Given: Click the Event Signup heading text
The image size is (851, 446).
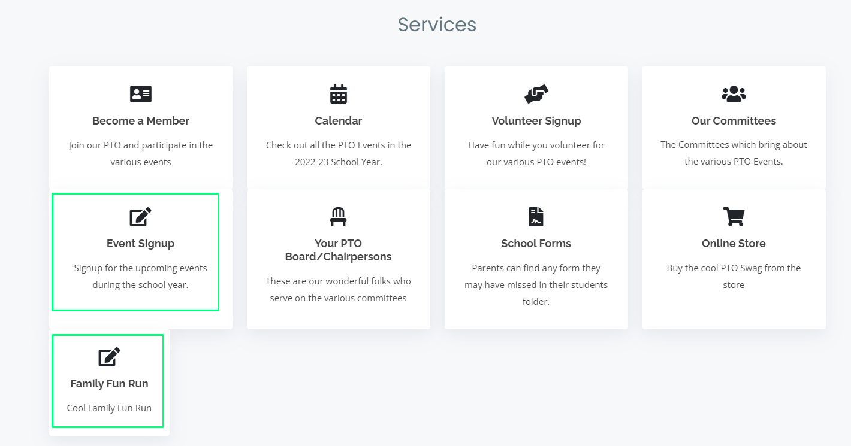Looking at the screenshot, I should tap(140, 243).
